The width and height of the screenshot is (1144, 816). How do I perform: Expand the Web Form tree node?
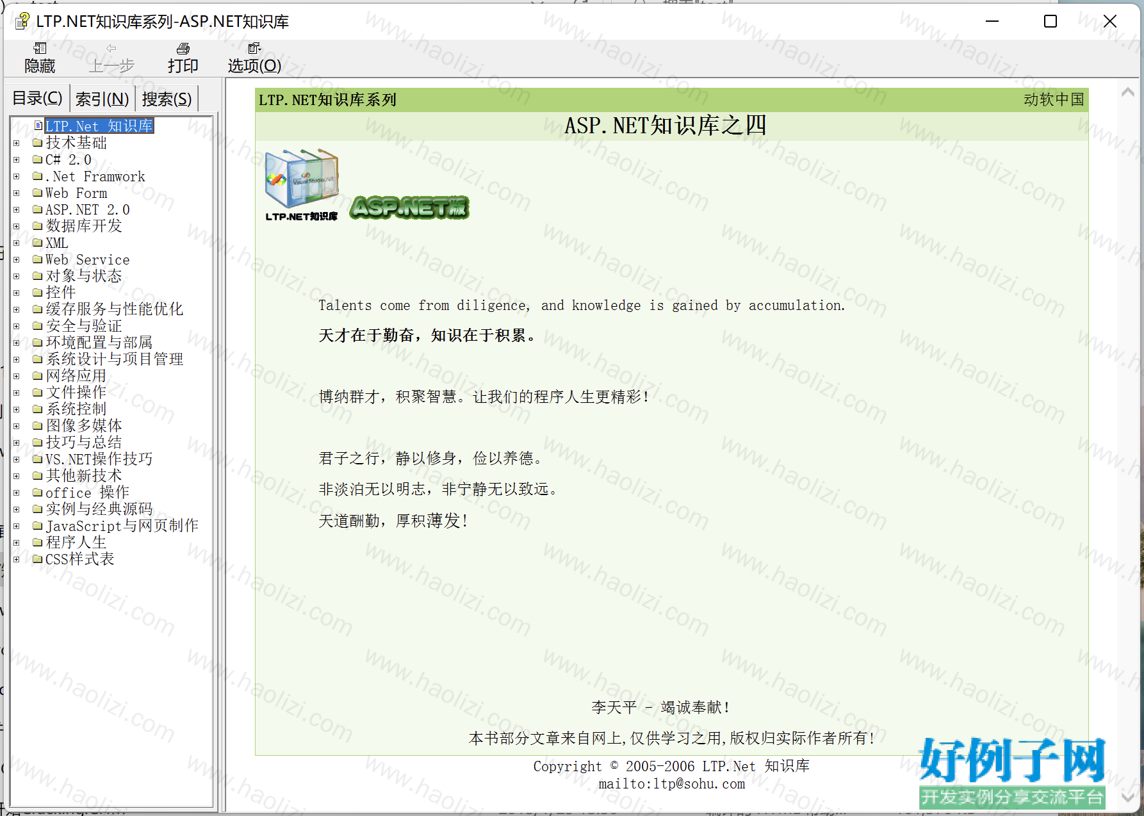[x=17, y=193]
